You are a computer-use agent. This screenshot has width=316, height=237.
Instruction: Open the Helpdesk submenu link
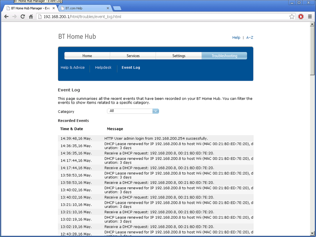(103, 67)
